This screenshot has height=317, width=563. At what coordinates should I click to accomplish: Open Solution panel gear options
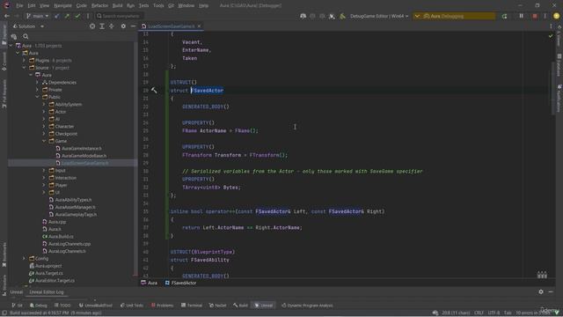pos(123,26)
